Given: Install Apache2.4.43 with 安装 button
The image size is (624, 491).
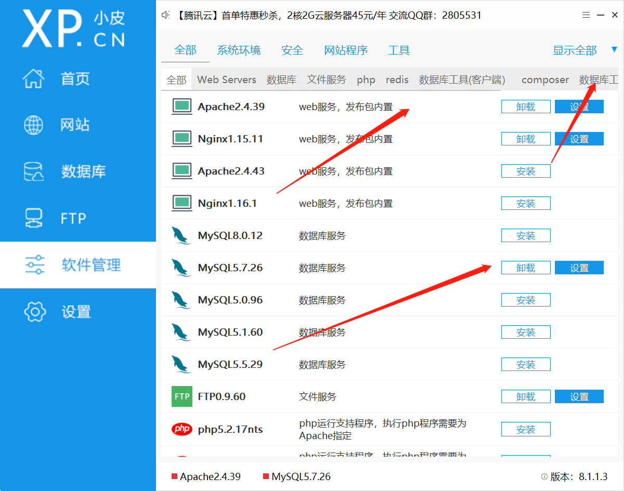Looking at the screenshot, I should tap(526, 171).
